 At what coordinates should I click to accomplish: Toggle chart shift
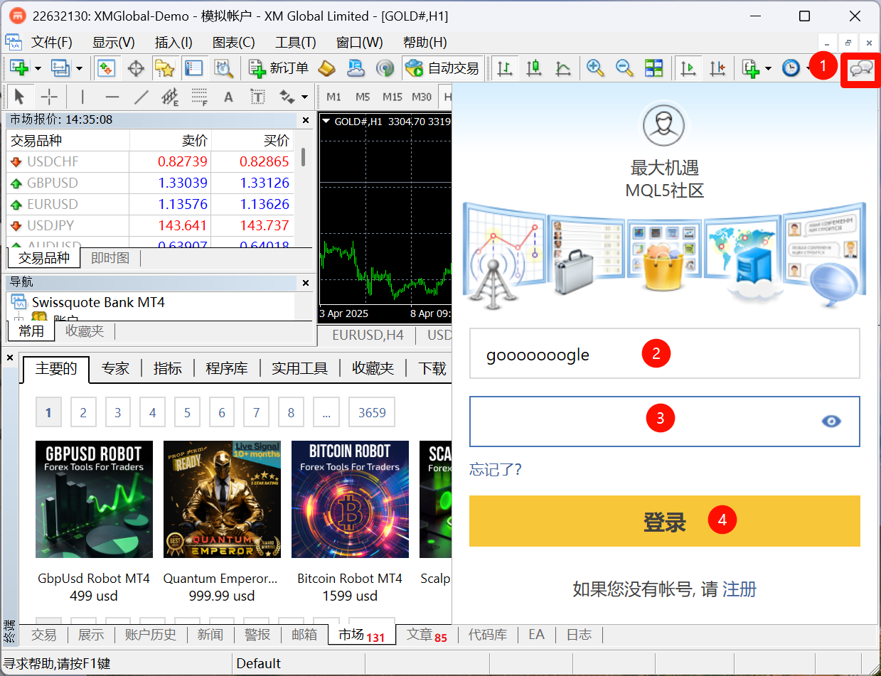(717, 68)
